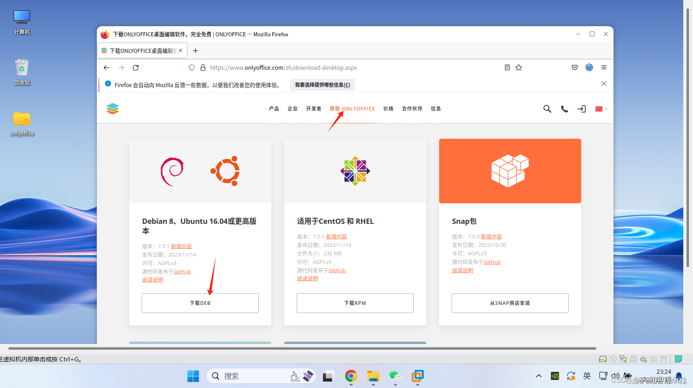Click the Debian swirl logo

172,171
